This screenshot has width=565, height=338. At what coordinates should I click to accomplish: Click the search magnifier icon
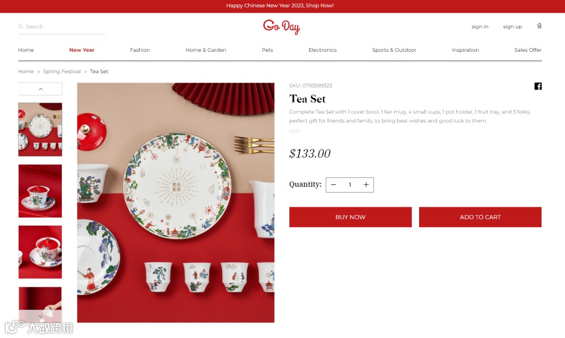pyautogui.click(x=20, y=26)
